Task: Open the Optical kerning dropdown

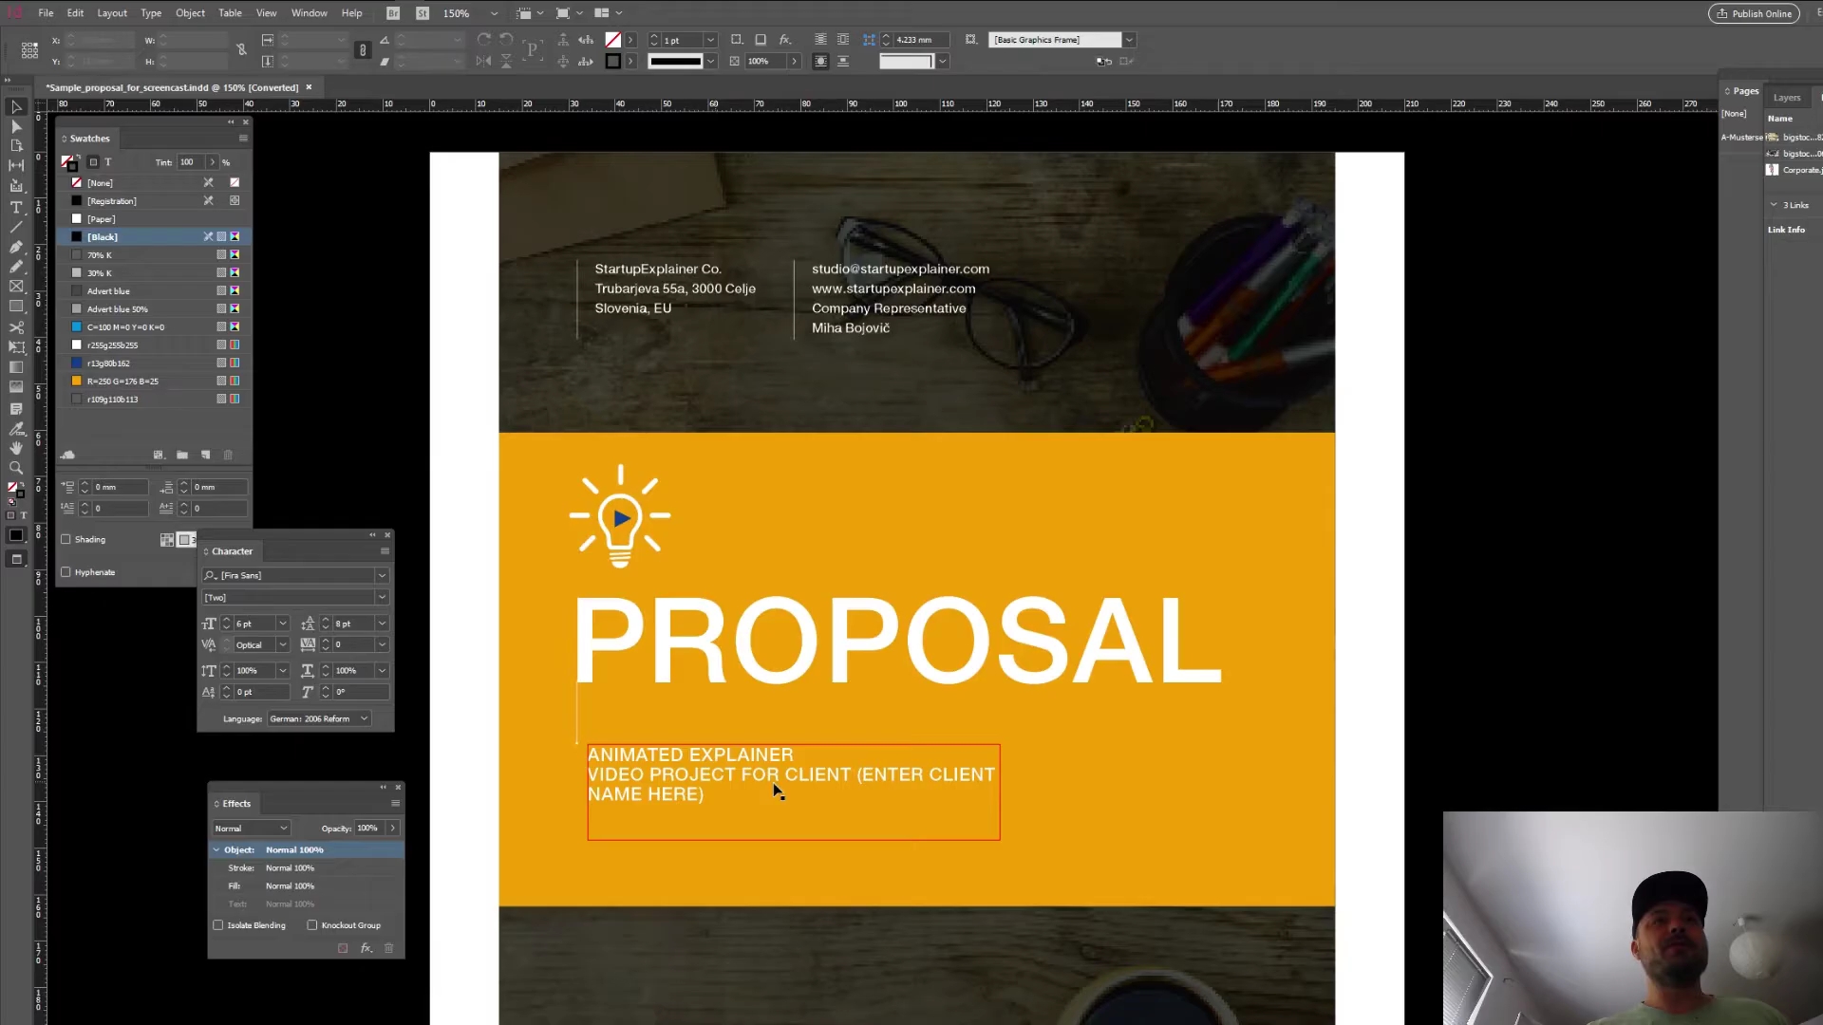Action: 282,645
